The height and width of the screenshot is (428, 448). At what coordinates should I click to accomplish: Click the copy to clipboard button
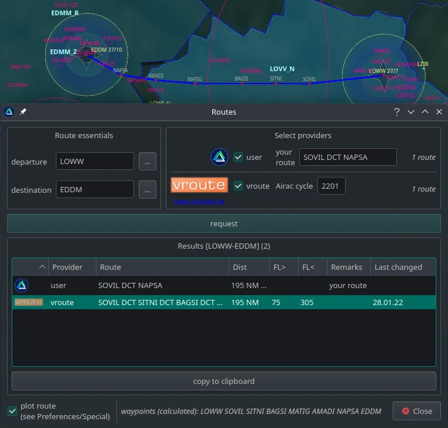(224, 381)
